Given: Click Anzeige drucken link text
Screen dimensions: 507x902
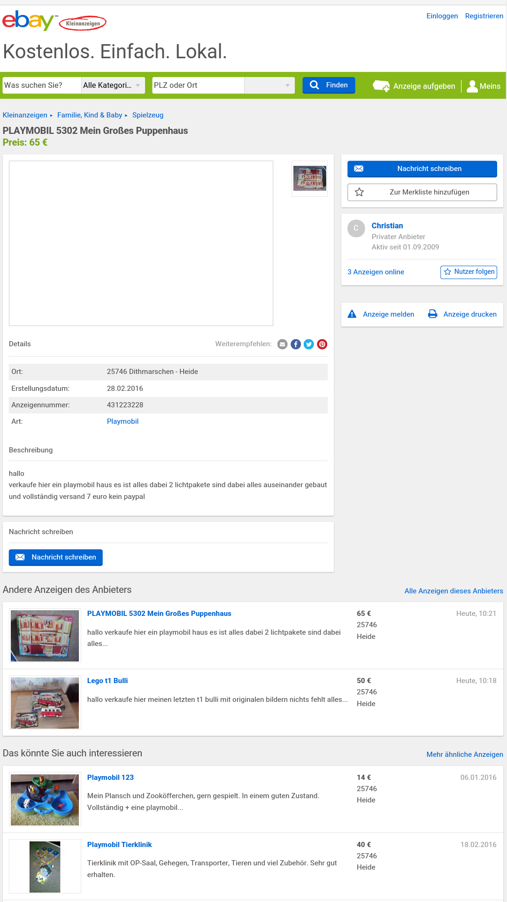Looking at the screenshot, I should click(470, 314).
